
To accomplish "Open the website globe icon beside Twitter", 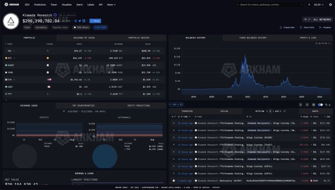I will (x=76, y=21).
